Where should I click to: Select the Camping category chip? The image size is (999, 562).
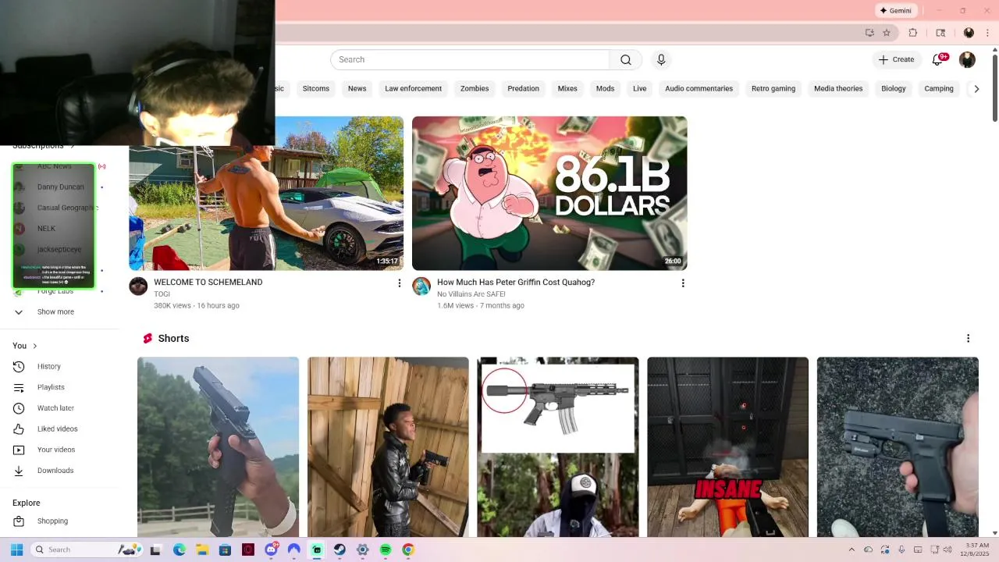click(939, 88)
